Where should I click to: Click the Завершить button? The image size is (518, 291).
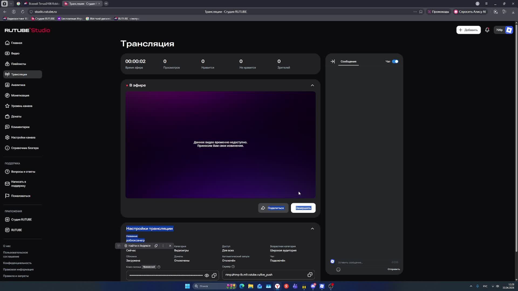(x=303, y=208)
